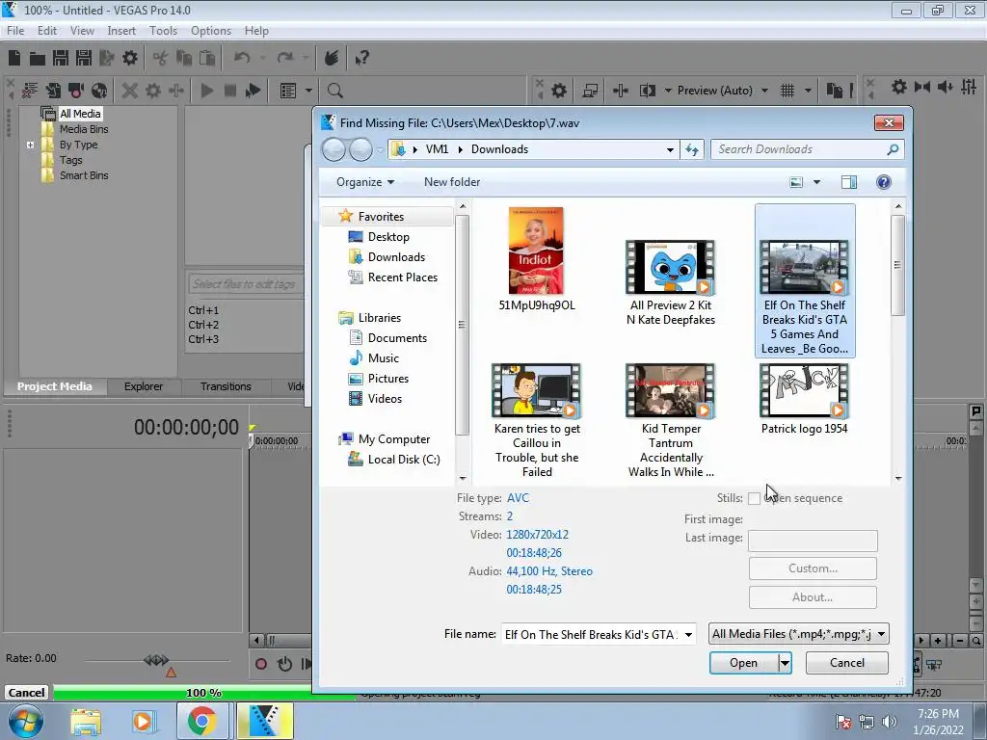987x740 pixels.
Task: Click the file list vertical scrollbar thumb
Action: tap(898, 265)
